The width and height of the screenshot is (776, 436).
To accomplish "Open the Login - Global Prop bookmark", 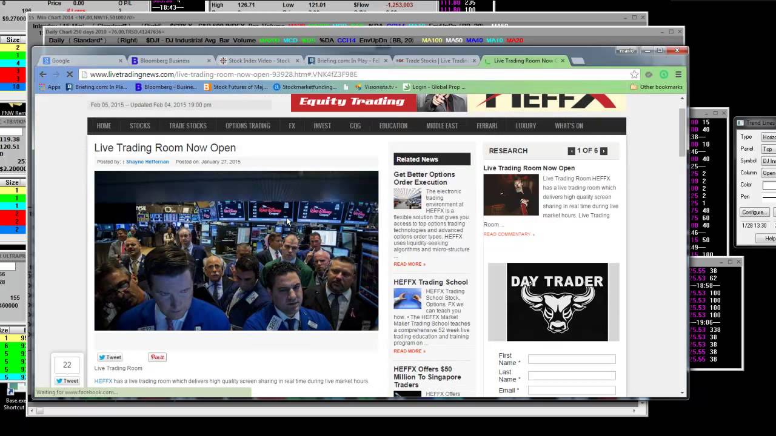I will point(434,87).
